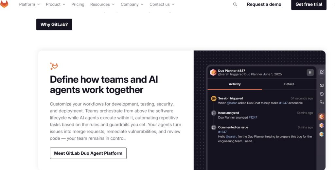Click the Get free trial button
The width and height of the screenshot is (335, 170).
[x=309, y=4]
